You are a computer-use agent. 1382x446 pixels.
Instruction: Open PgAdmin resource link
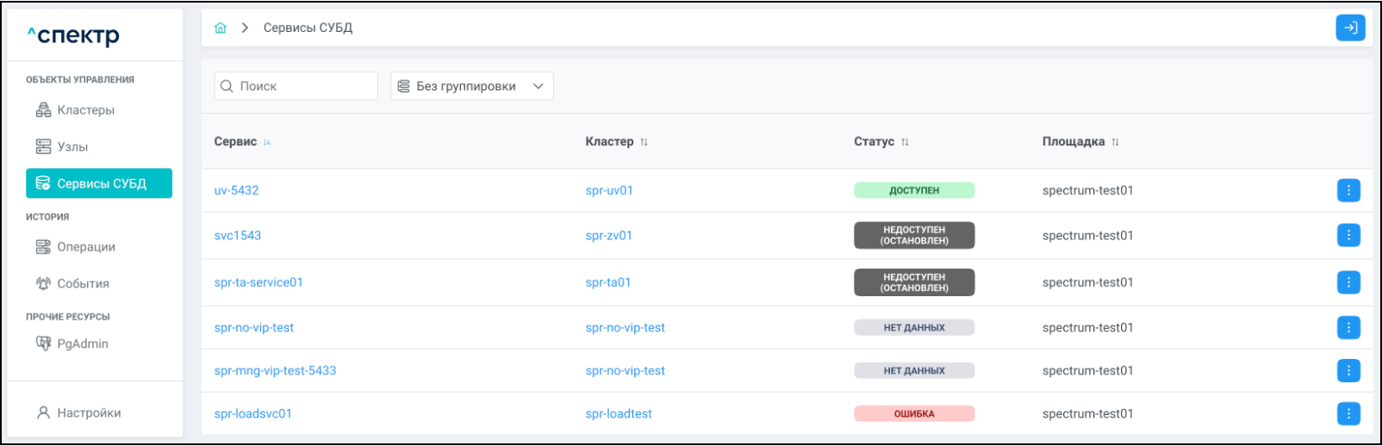pos(82,344)
